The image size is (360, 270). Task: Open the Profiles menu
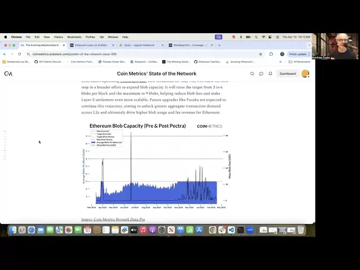(90, 37)
